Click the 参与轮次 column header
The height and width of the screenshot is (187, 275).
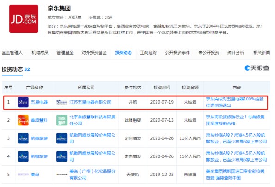[133, 87]
